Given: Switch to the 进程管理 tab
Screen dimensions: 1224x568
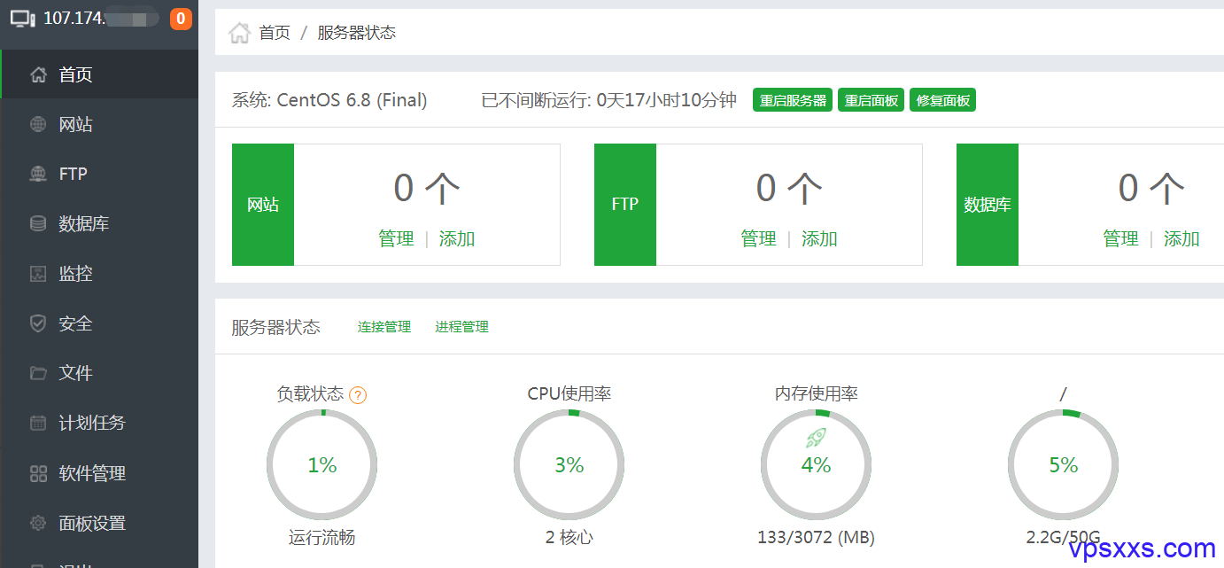Looking at the screenshot, I should [x=461, y=327].
